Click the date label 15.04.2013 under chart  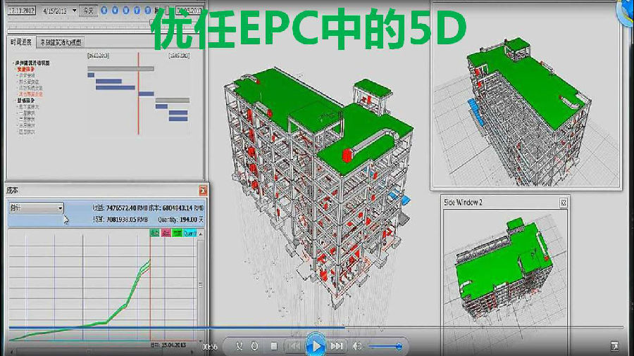click(x=173, y=345)
